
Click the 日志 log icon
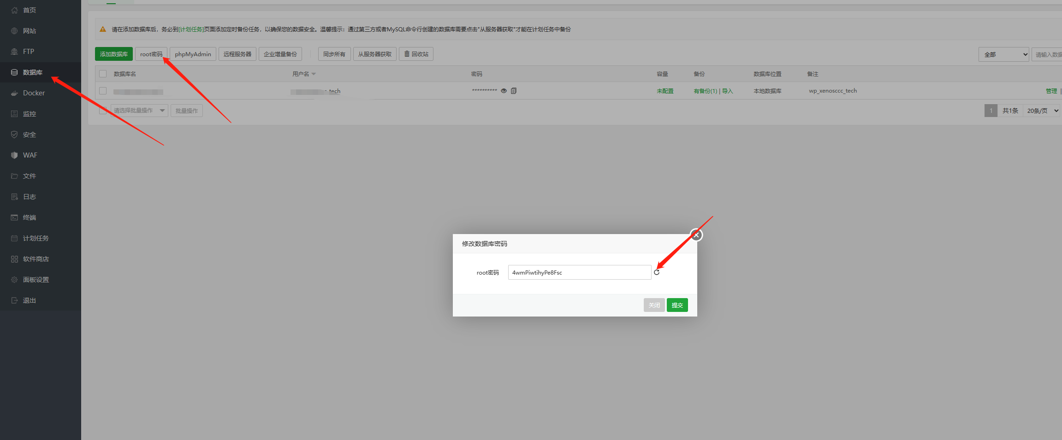tap(14, 197)
